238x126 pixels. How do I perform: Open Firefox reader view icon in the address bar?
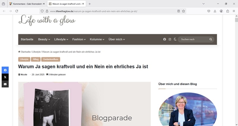[x=178, y=11]
